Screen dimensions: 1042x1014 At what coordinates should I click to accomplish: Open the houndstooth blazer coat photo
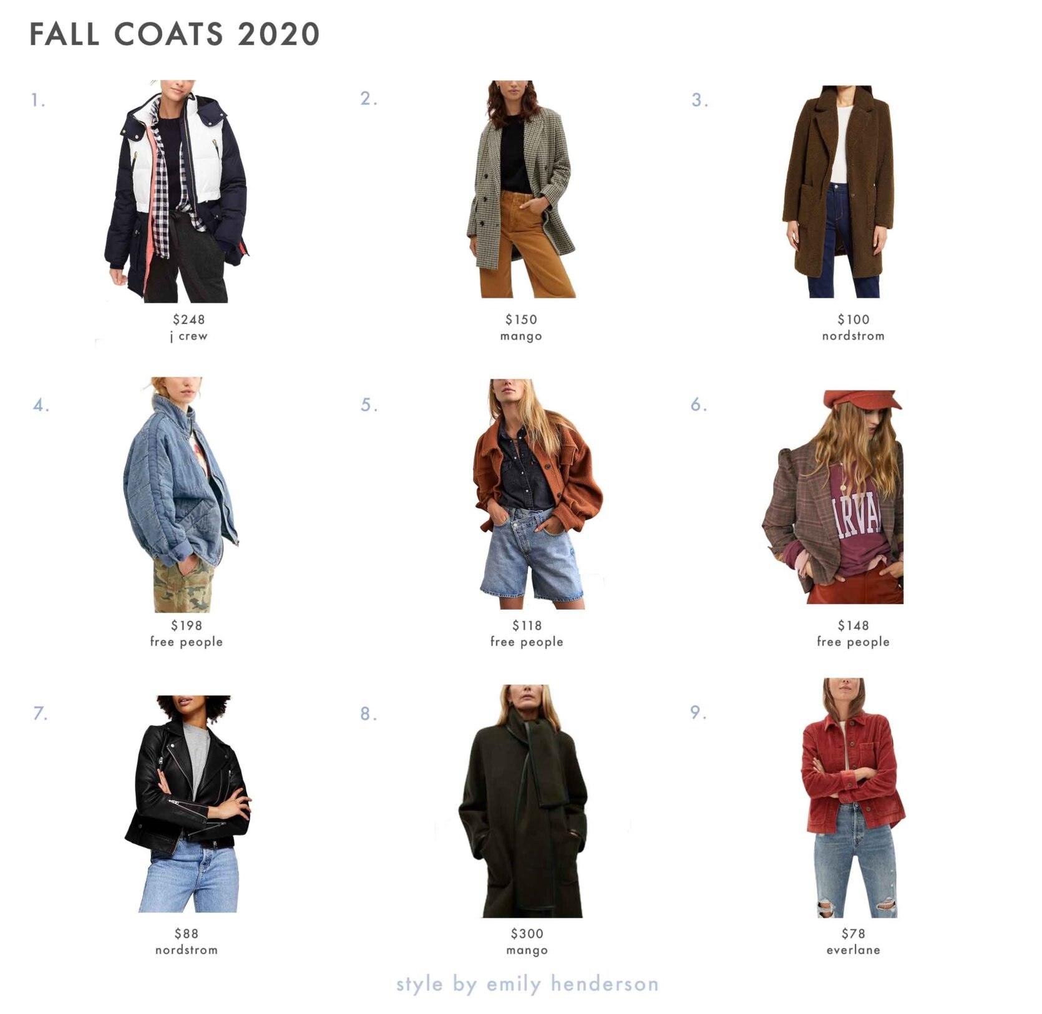(x=521, y=188)
